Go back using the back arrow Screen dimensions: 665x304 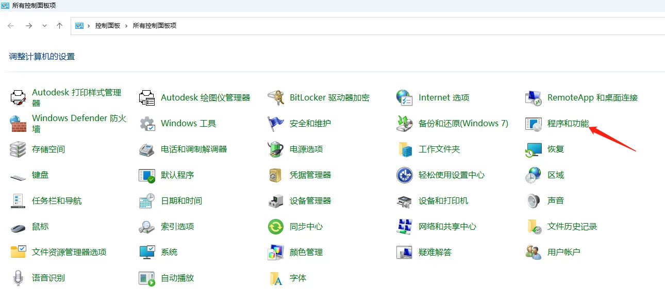tap(11, 25)
